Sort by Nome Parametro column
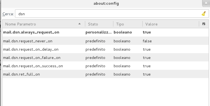The height and width of the screenshot is (106, 210). point(44,24)
